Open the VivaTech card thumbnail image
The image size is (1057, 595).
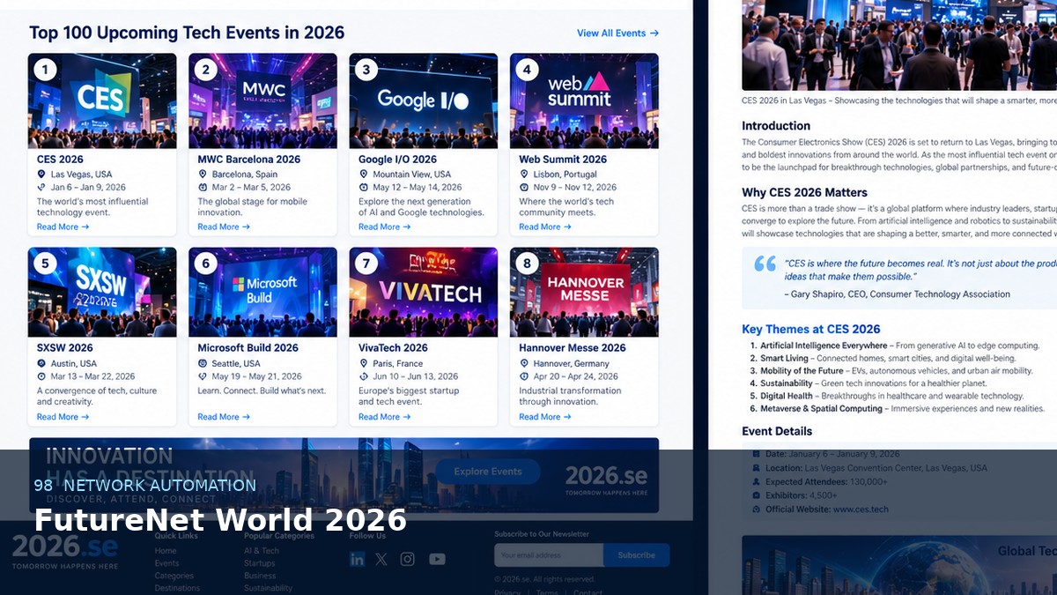point(424,292)
